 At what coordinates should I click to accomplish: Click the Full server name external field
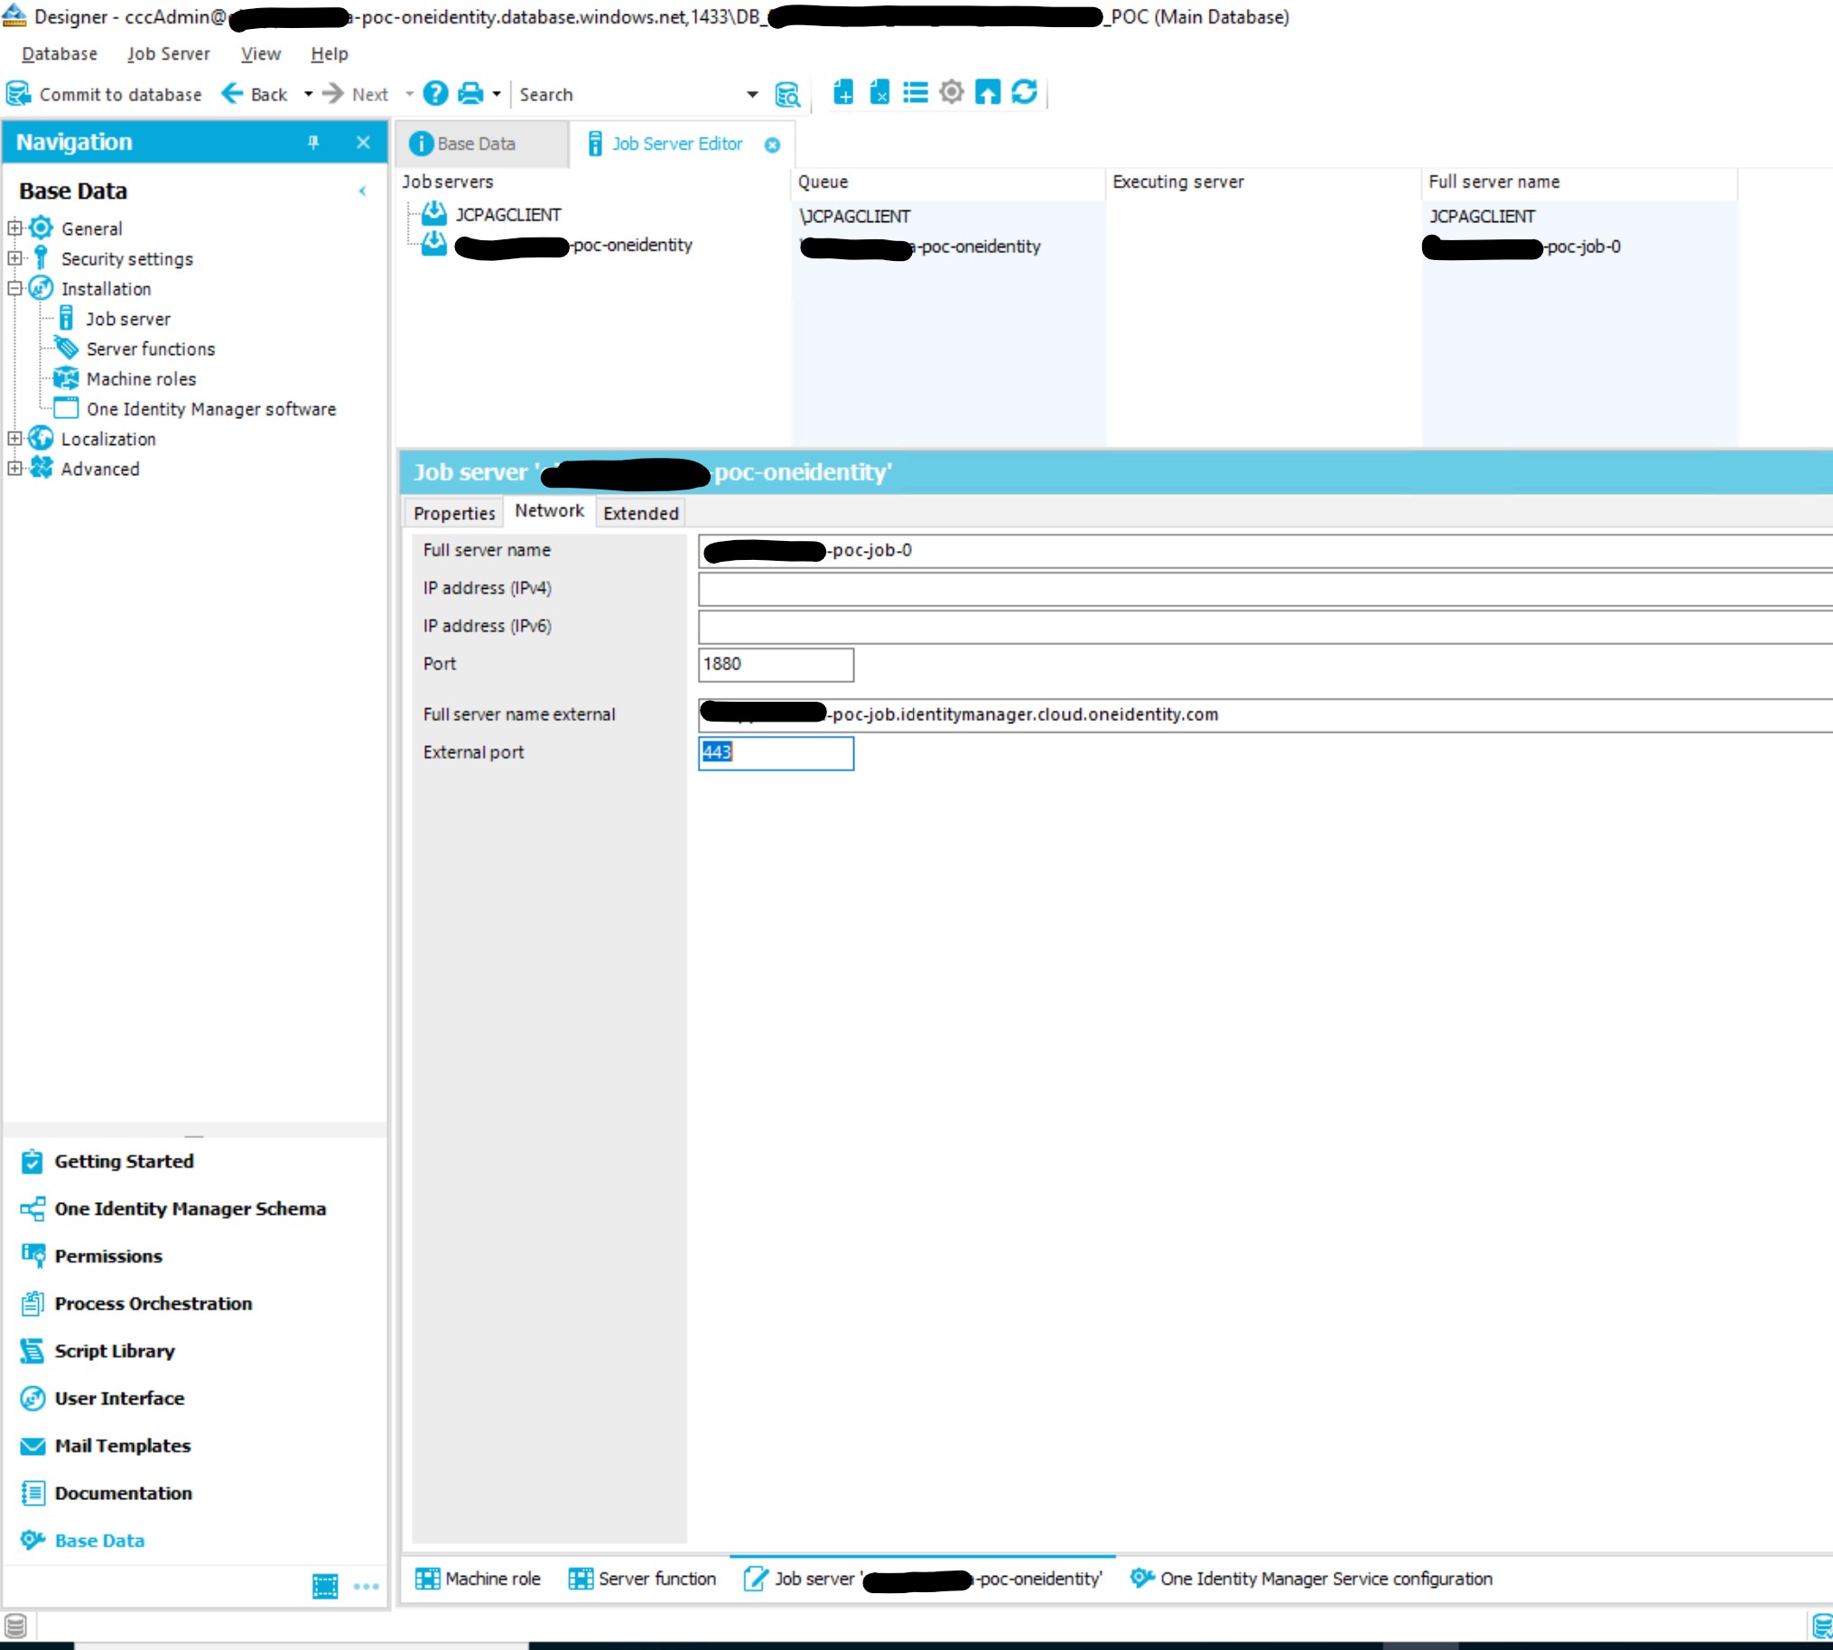click(x=1266, y=715)
